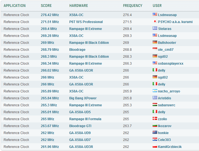Image resolution: width=199 pixels, height=151 pixels.
Task: Open user PSYCHO a.k.a. kurumi
Action: click(x=175, y=22)
